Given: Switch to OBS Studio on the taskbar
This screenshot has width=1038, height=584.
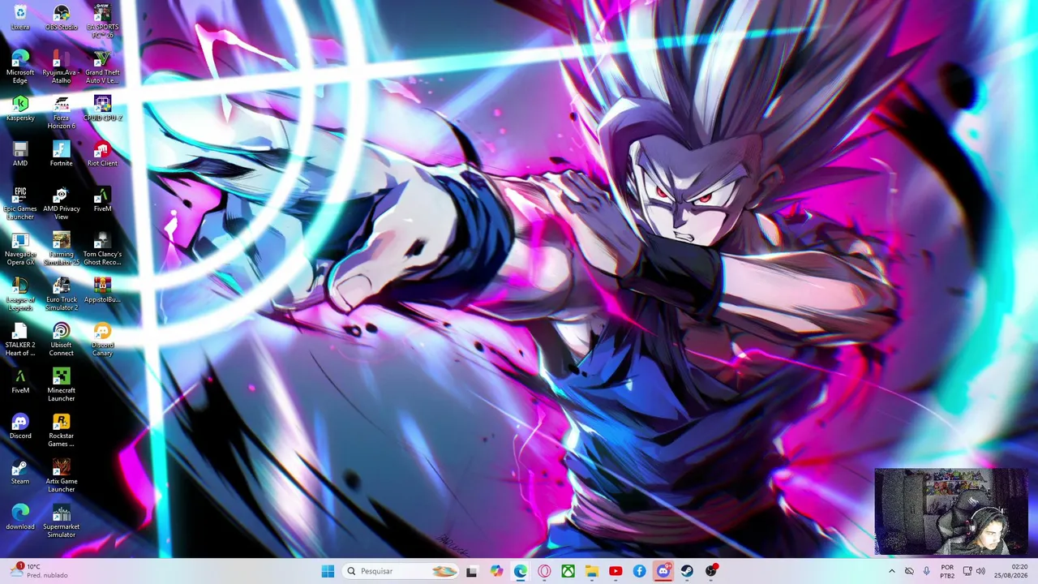Looking at the screenshot, I should click(x=711, y=571).
